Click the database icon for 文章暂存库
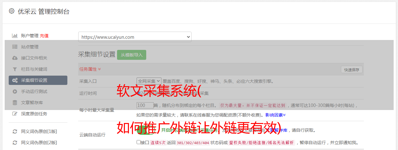The image size is (398, 150). pyautogui.click(x=15, y=103)
